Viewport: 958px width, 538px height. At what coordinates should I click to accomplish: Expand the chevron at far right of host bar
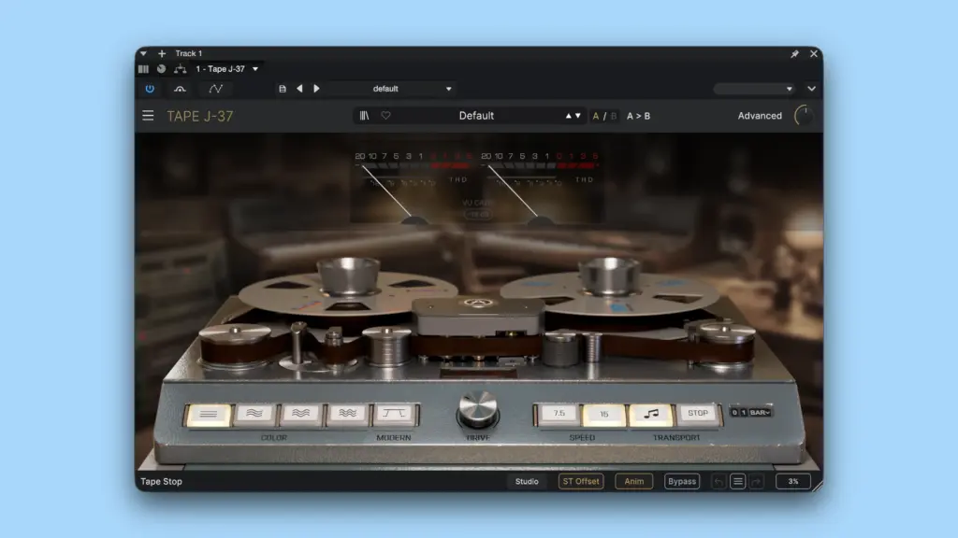(811, 89)
